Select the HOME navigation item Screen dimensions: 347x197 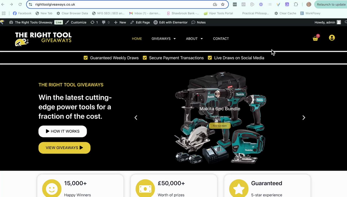point(137,38)
